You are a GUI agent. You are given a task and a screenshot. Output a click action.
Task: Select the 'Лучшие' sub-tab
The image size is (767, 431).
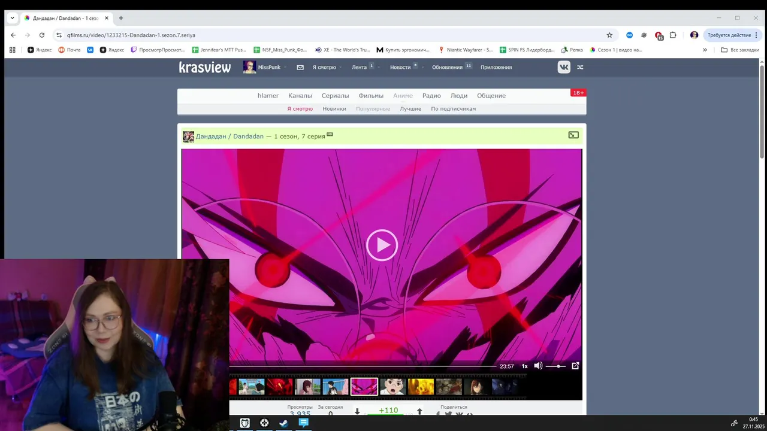[x=410, y=109]
